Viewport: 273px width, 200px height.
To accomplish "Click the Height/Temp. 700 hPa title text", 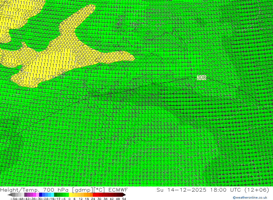I will (34, 190).
